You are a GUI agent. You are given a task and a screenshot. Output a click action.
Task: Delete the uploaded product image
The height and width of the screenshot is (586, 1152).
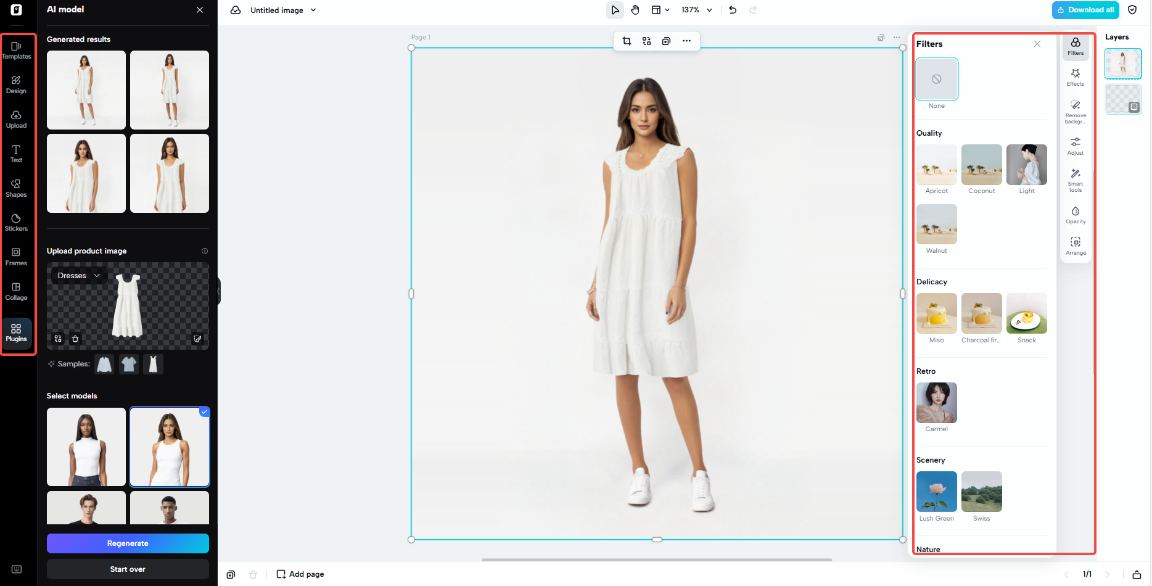[75, 339]
